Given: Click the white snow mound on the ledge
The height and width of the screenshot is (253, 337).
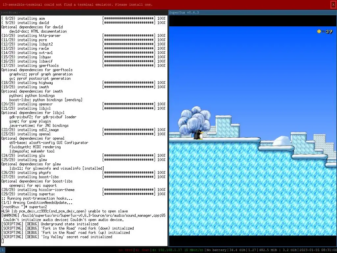Looking at the screenshot, I should (282, 141).
